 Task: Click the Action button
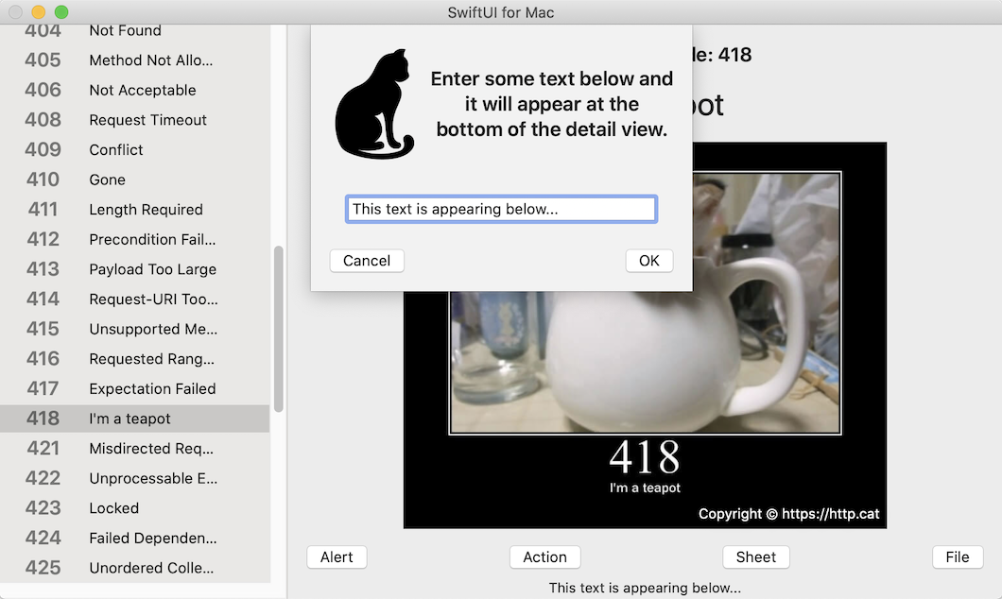click(544, 557)
